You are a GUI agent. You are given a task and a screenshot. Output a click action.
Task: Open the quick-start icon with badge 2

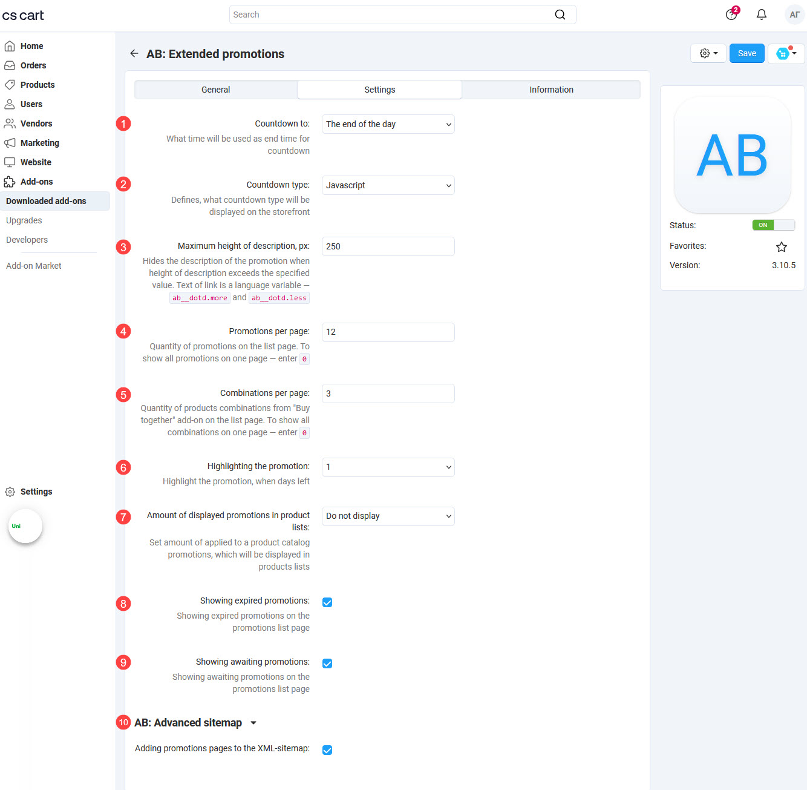pos(732,14)
